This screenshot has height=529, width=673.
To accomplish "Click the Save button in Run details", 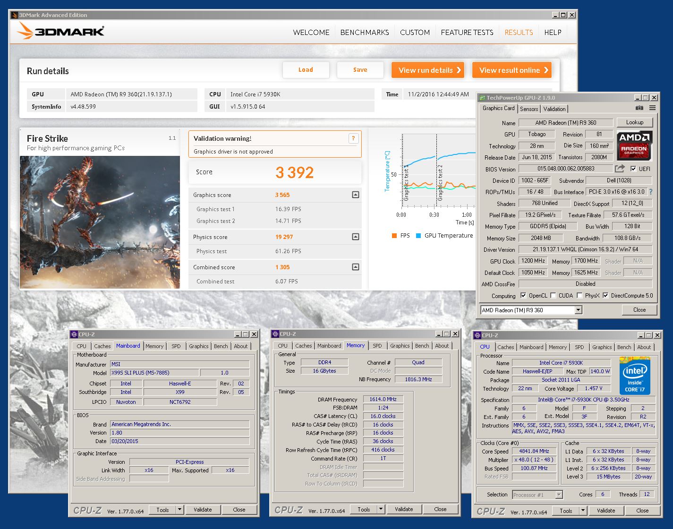I will 360,70.
